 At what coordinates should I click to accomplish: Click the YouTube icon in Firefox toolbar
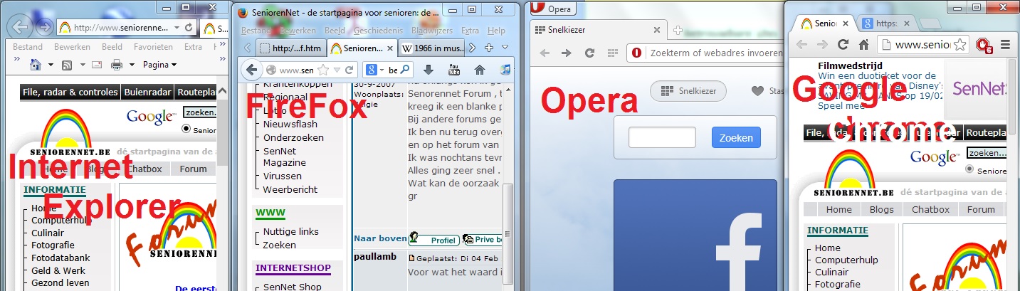[x=453, y=70]
